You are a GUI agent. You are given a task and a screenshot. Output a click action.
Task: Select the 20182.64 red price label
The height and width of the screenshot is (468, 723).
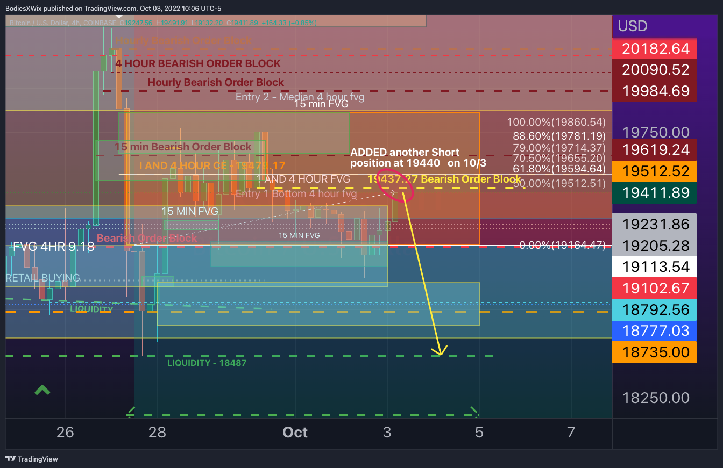[x=655, y=48]
